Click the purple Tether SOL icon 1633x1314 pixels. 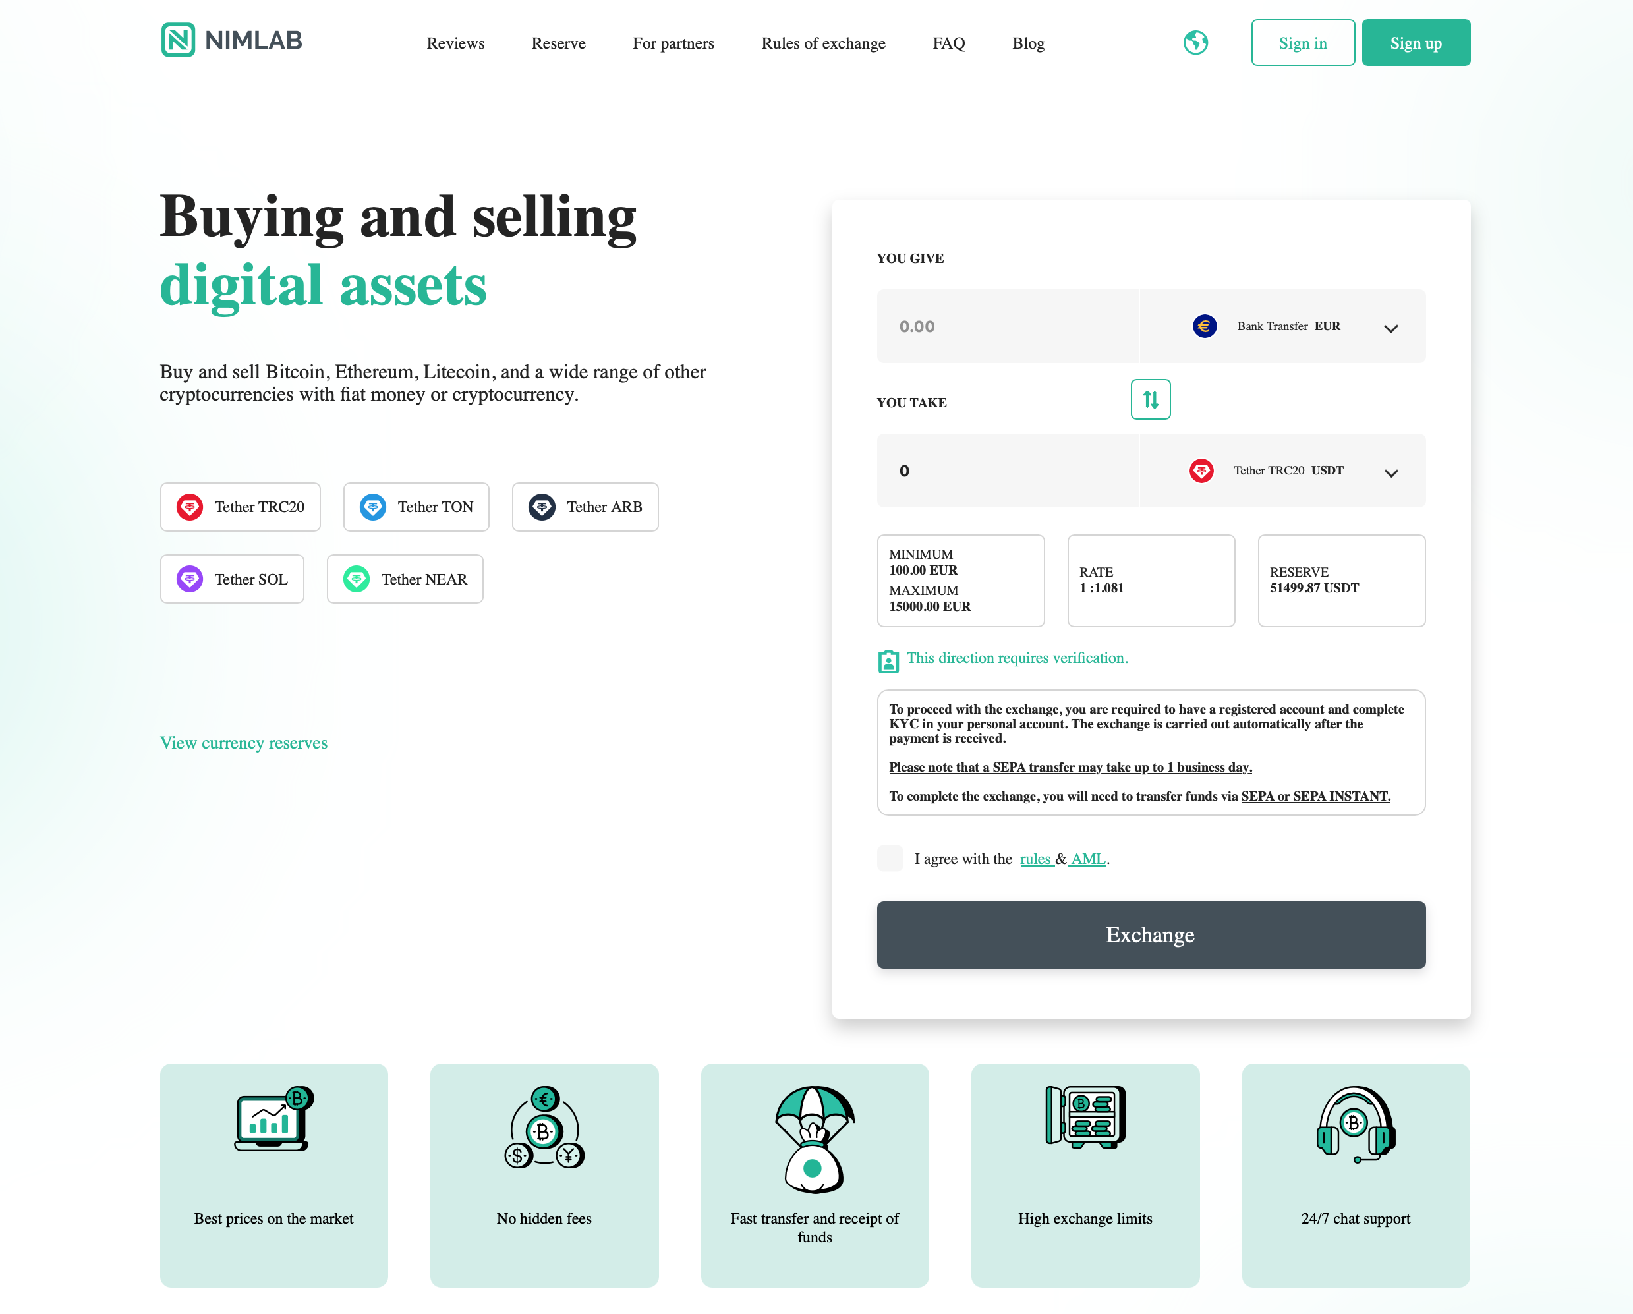189,579
